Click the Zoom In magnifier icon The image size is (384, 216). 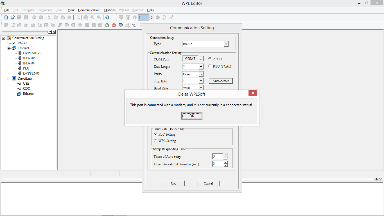click(92, 17)
